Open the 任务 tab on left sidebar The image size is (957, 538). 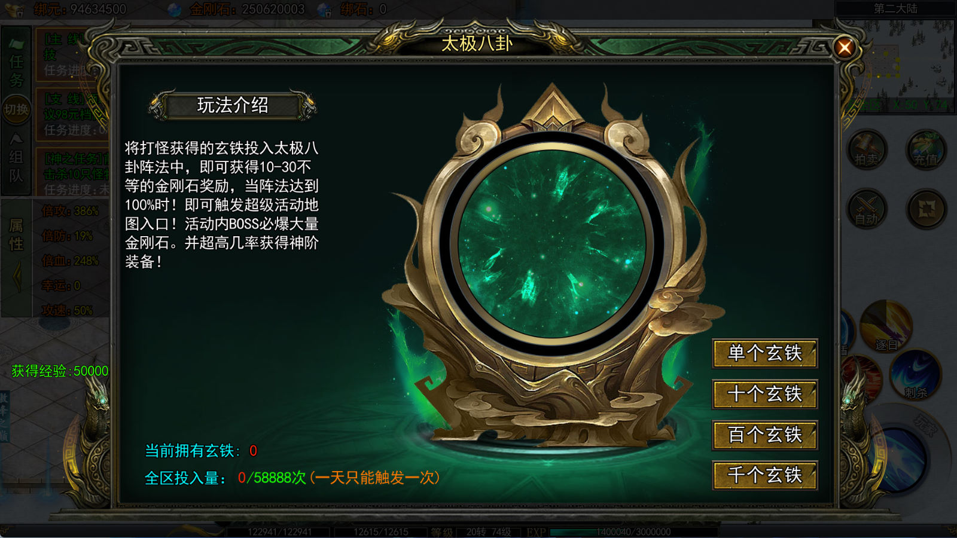tap(16, 62)
